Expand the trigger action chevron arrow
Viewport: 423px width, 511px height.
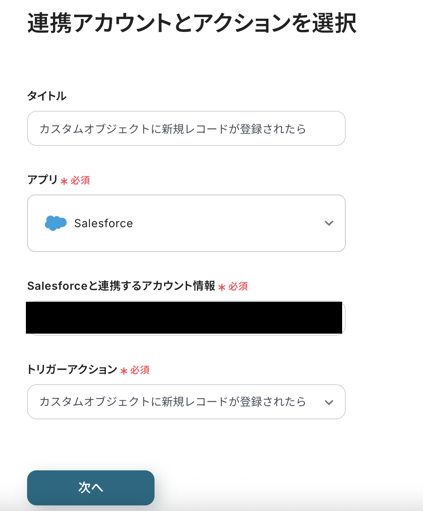[329, 402]
